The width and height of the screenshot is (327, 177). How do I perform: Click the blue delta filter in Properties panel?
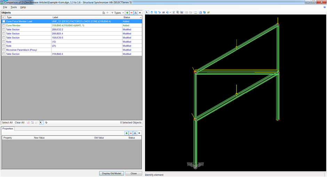135,133
